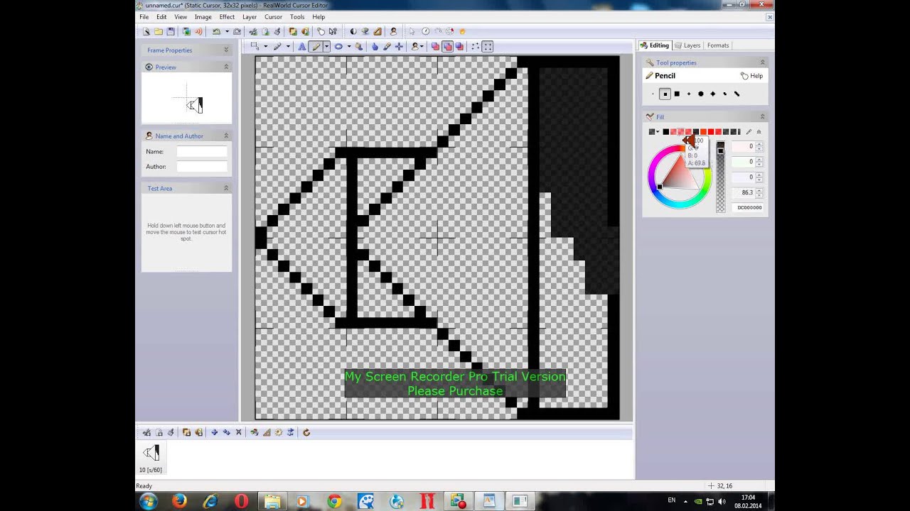Open Firefox from the taskbar
Screen dimensions: 910x511
(x=179, y=501)
